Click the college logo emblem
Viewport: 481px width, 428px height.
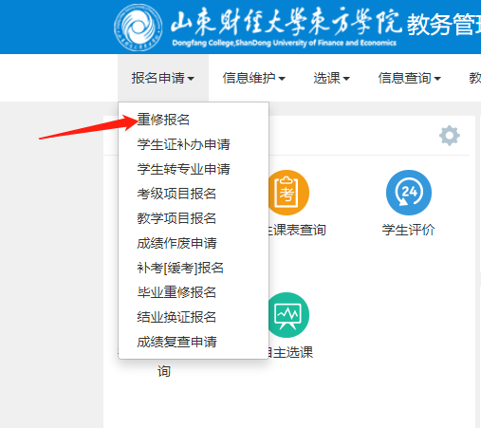pyautogui.click(x=139, y=28)
